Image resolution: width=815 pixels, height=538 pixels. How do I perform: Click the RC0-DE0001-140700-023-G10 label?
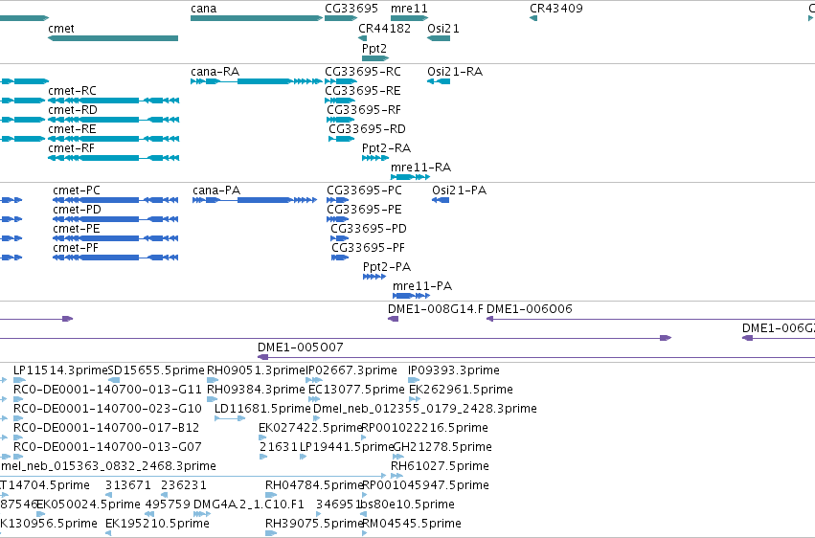(107, 409)
